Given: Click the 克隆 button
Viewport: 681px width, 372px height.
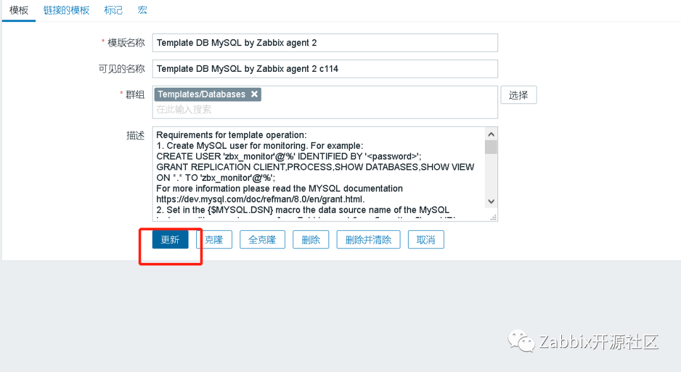Looking at the screenshot, I should [x=214, y=240].
